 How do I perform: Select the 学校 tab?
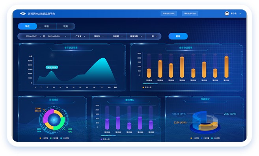tap(28, 26)
